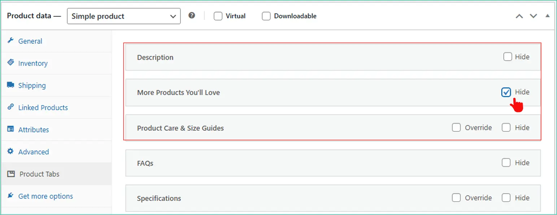Open the Simple product dropdown

123,16
